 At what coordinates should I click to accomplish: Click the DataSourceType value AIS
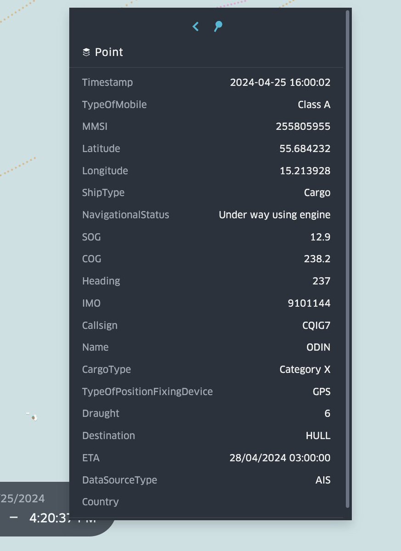coord(323,480)
